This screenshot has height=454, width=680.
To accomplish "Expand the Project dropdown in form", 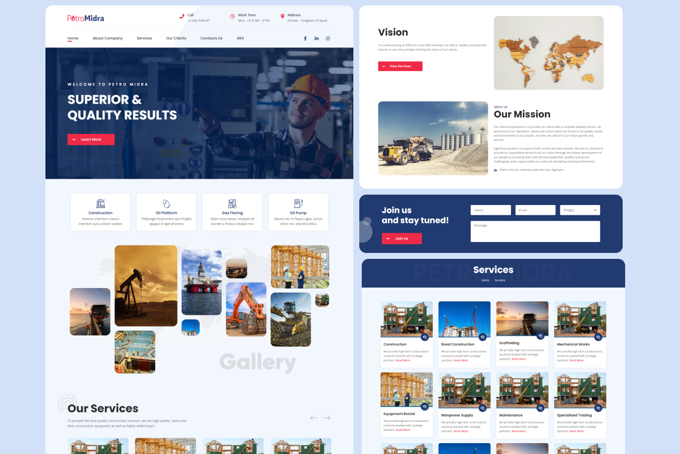I will tap(580, 210).
